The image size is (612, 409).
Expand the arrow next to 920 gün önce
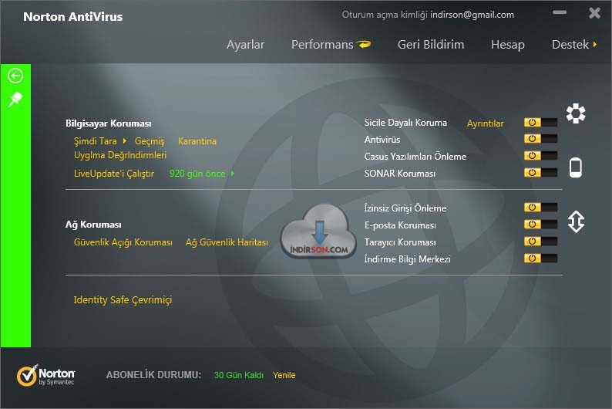(x=233, y=174)
